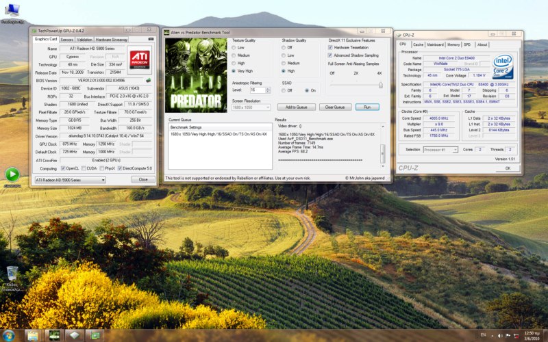Open the Screen Resolution 1680 x 1050 dropdown

point(251,107)
